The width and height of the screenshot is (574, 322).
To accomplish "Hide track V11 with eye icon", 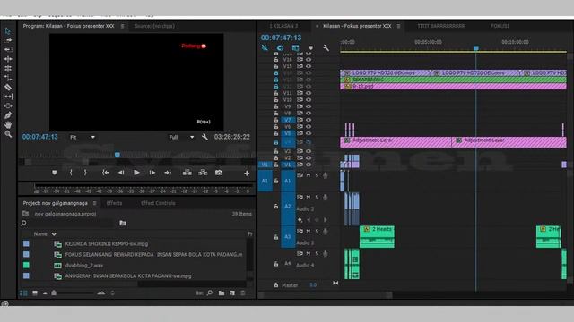I will pos(309,93).
